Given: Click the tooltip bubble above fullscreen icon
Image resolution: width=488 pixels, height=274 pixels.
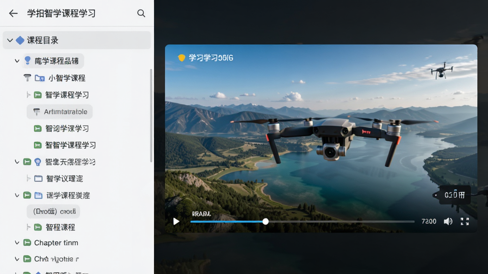Looking at the screenshot, I should (454, 195).
